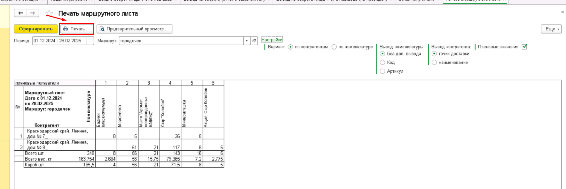Expand the Маршрут dropdown arrow
This screenshot has height=189, width=566.
pos(247,41)
